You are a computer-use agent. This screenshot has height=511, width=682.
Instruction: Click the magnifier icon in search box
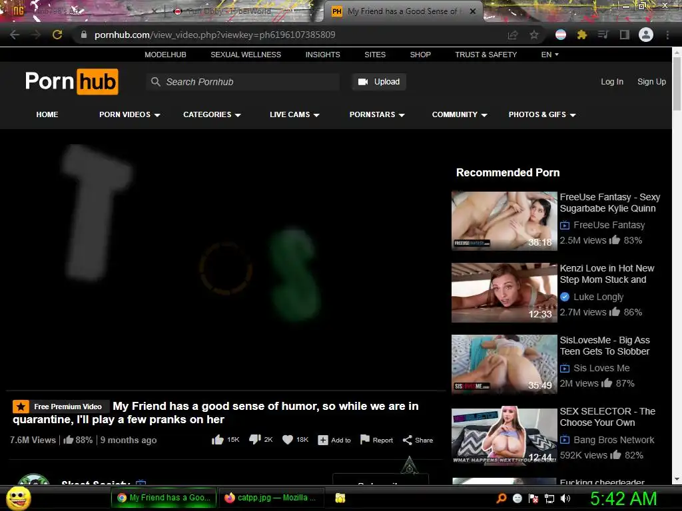[x=155, y=82]
